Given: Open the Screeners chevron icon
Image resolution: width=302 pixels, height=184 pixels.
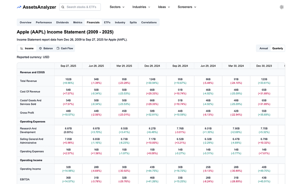Looking at the screenshot, I should pyautogui.click(x=195, y=7).
